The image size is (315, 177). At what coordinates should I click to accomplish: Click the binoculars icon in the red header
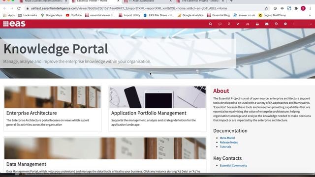248,24
